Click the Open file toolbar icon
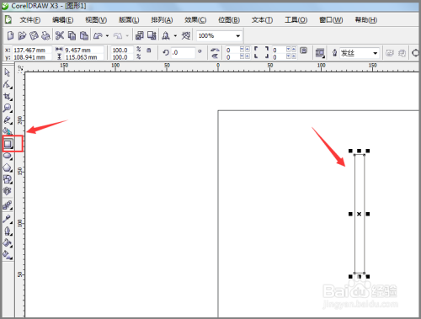Screen dimensions: 421x319 click(x=22, y=35)
